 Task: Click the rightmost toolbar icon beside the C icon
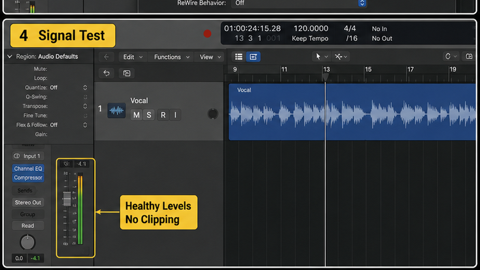pos(469,56)
